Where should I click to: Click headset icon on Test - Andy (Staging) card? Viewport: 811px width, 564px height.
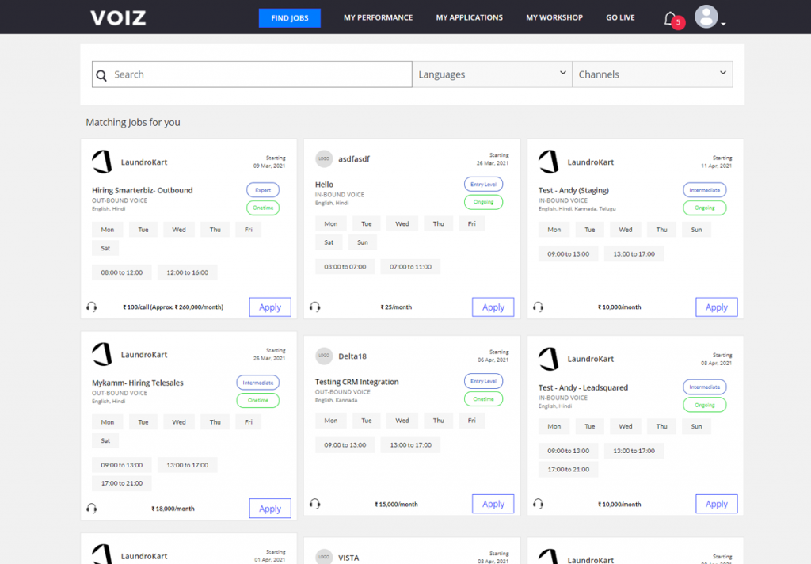point(538,307)
